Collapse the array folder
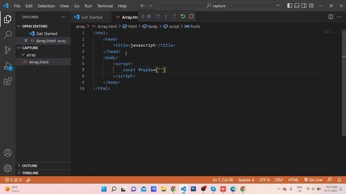The image size is (346, 194). pos(23,55)
